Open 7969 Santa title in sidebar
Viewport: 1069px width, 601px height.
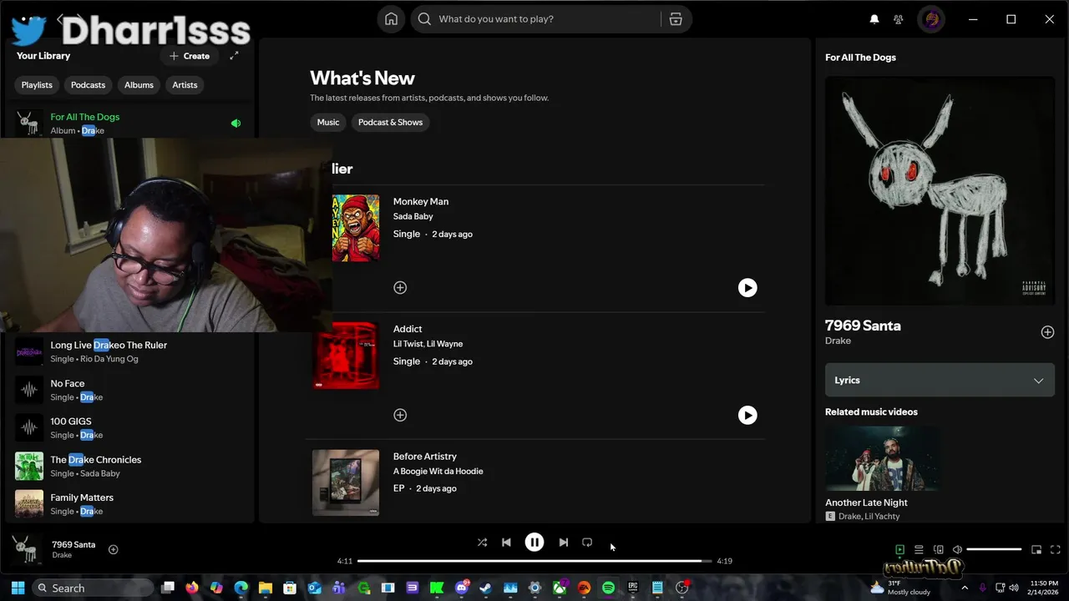[863, 326]
